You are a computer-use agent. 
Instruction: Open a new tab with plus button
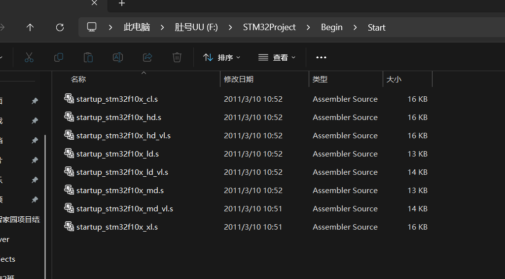(122, 3)
